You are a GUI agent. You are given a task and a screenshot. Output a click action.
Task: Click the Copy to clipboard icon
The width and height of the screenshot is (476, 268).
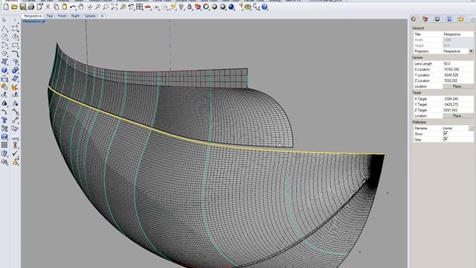57,7
